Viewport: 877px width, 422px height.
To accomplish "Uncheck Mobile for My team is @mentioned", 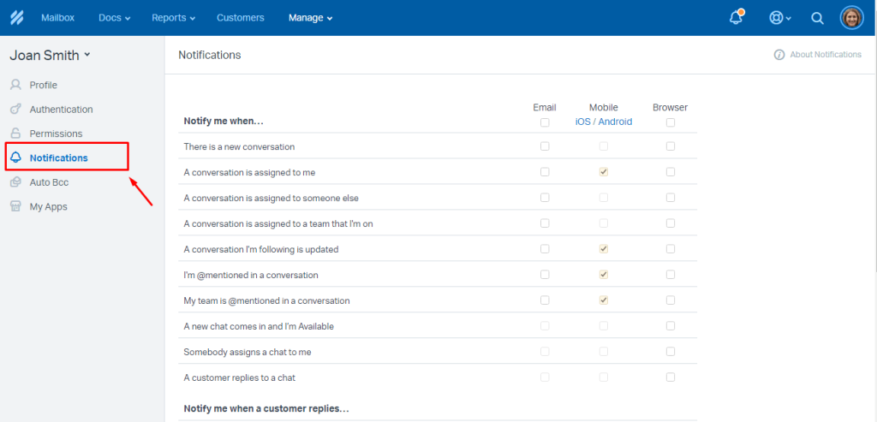I will tap(604, 300).
